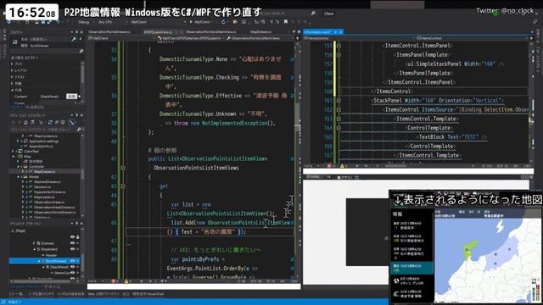Open the Data Sources tab at panel bottom
This screenshot has height=305, width=543.
pyautogui.click(x=53, y=286)
